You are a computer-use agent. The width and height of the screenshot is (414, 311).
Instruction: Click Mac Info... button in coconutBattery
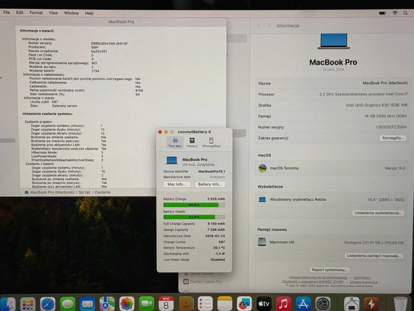(177, 184)
